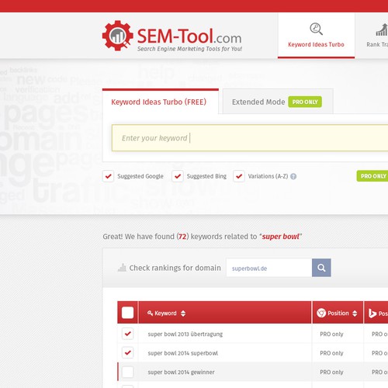Screen dimensions: 388x388
Task: Sort by Keyword column arrows
Action: tap(183, 314)
